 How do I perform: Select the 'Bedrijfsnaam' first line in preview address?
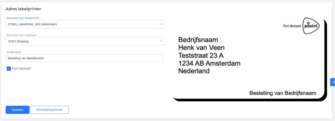tap(198, 40)
